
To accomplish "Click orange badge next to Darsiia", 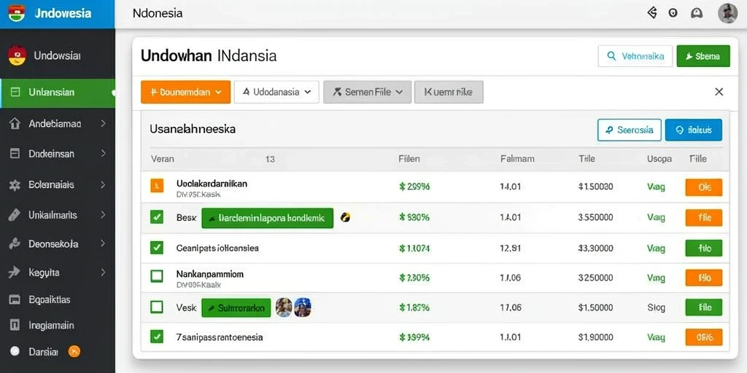I will [74, 352].
